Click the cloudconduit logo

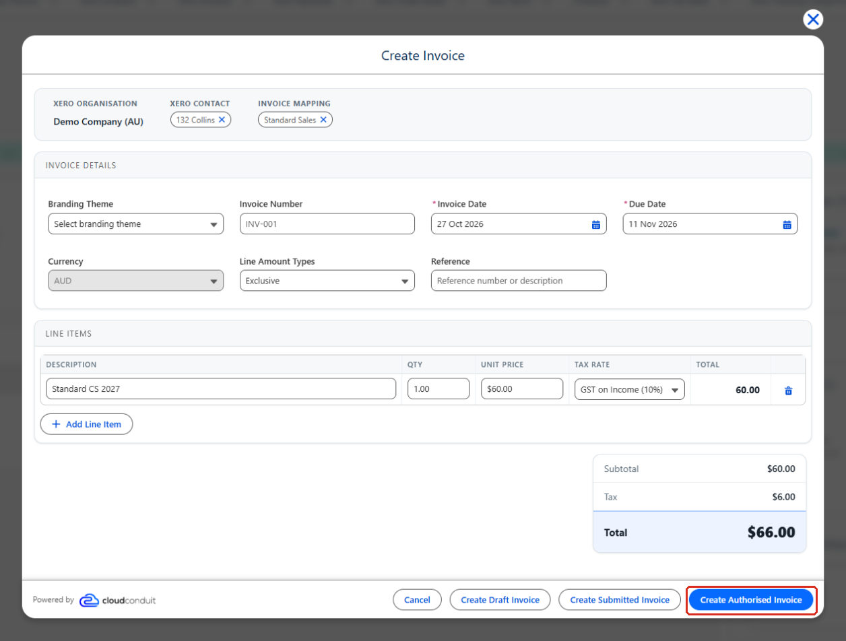click(x=117, y=600)
